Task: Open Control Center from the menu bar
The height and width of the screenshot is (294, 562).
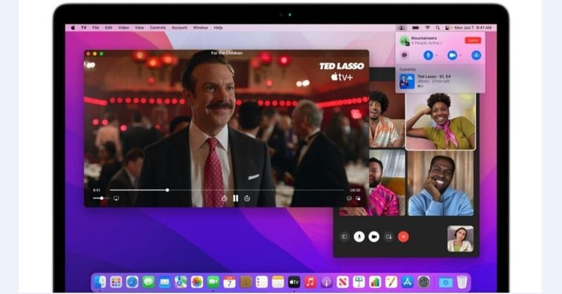Action: 447,27
